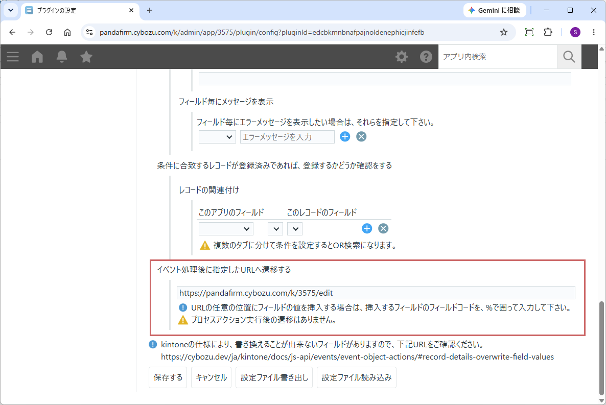This screenshot has width=606, height=405.
Task: Click the '保存する' button
Action: click(168, 377)
